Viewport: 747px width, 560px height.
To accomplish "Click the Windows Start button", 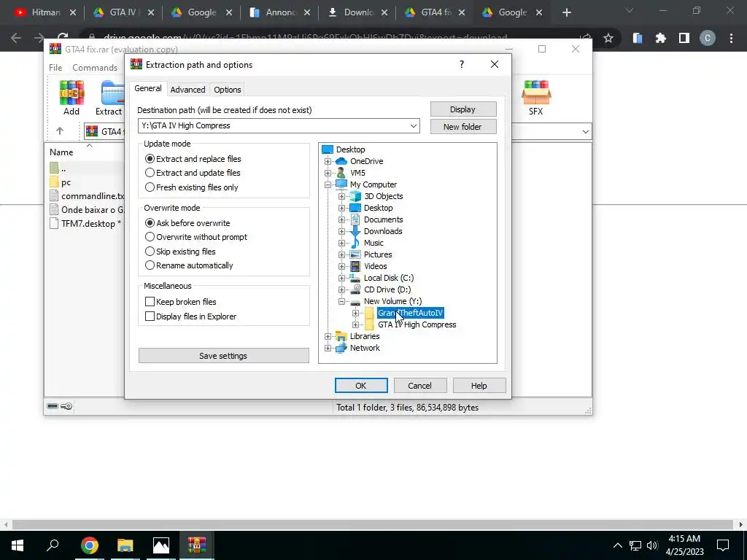I will coord(18,545).
